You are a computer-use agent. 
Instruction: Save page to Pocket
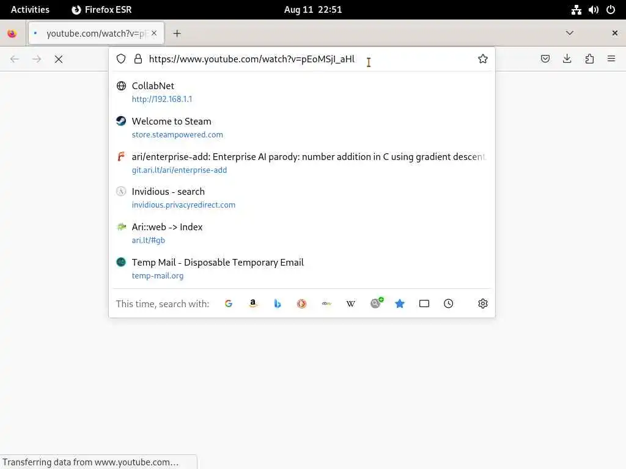click(x=545, y=59)
